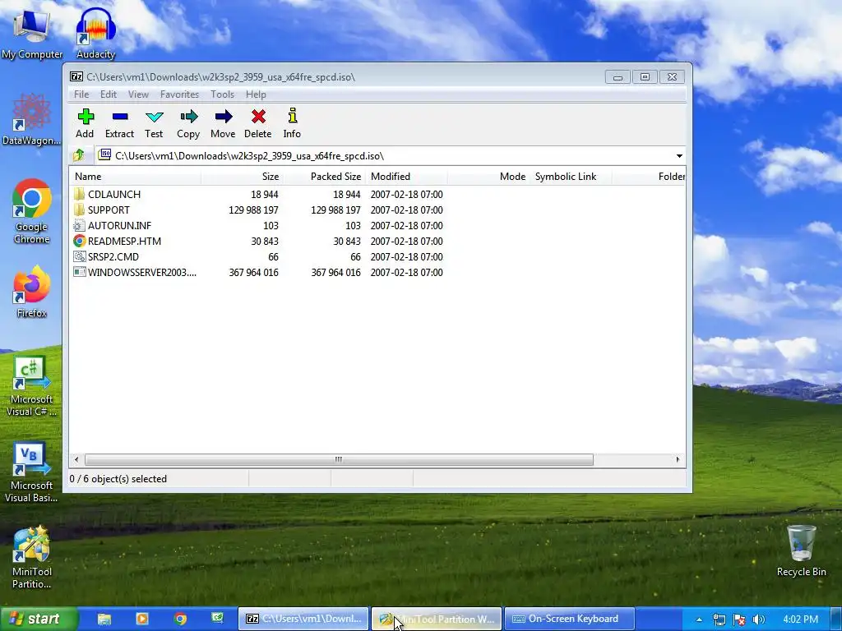Open the Tools menu

[222, 94]
